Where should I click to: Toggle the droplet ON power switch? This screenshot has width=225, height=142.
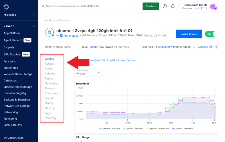coord(212,34)
